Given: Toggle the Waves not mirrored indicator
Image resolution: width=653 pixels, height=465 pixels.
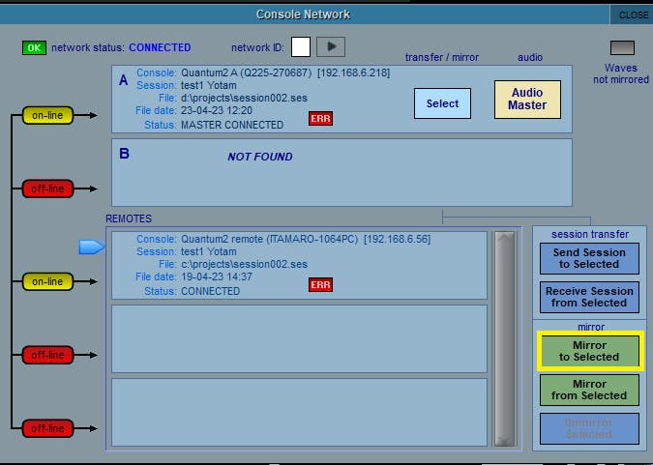Looking at the screenshot, I should point(620,48).
